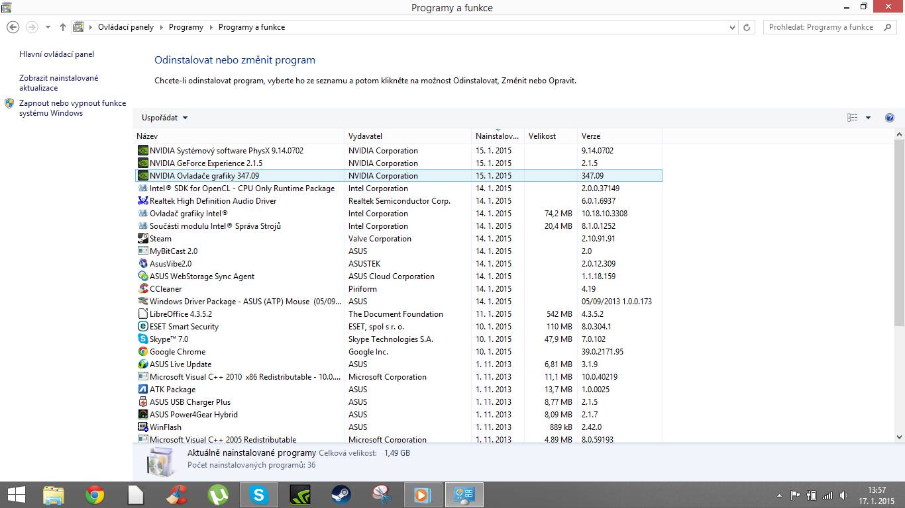Click the list scrollbar down arrow

tap(899, 437)
